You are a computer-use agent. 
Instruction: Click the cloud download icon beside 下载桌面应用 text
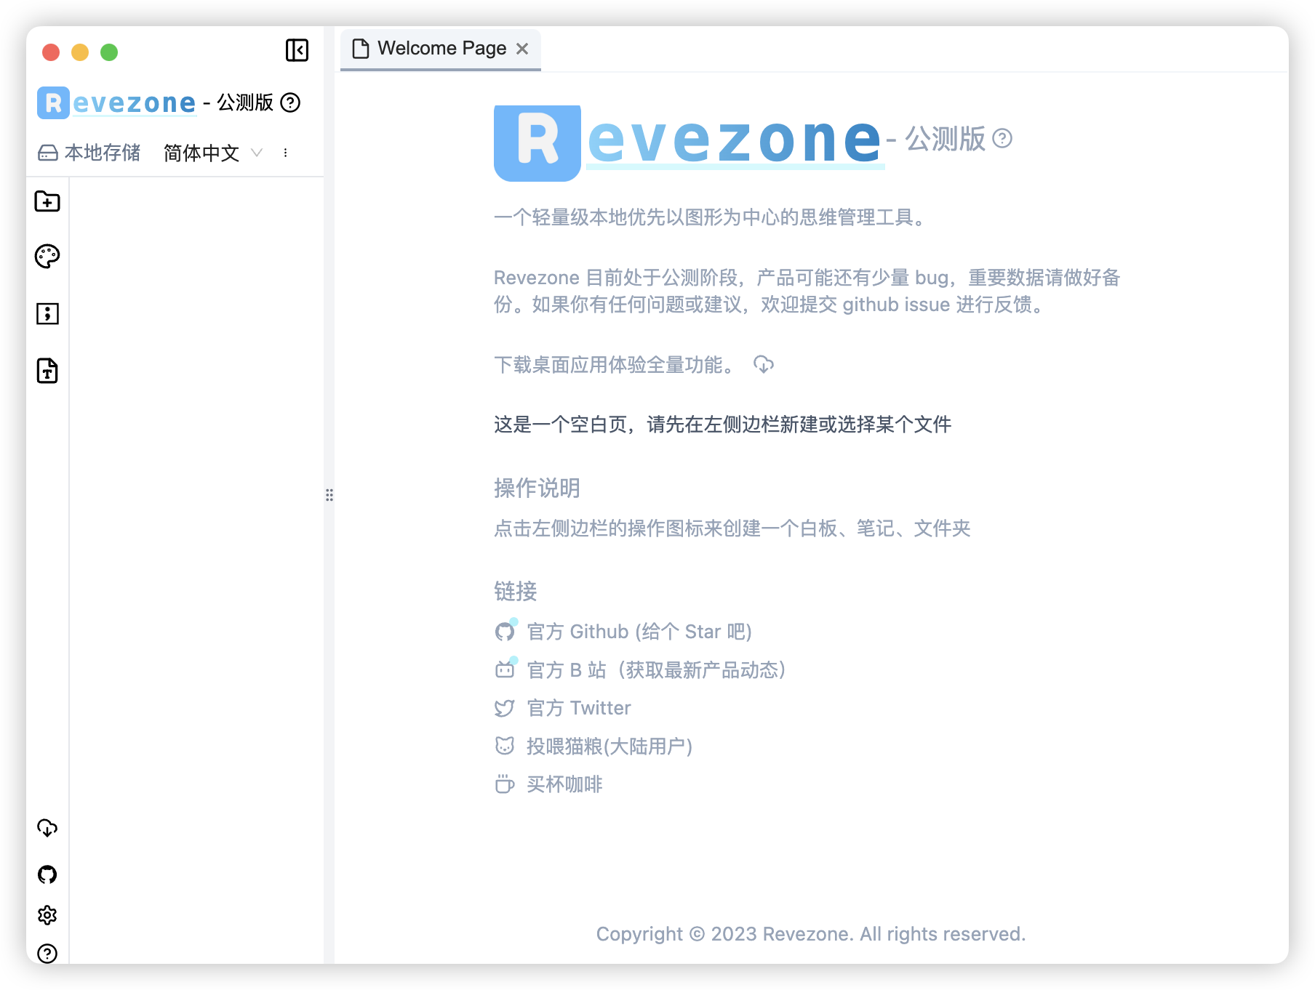[764, 365]
